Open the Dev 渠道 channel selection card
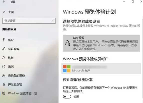Screen dimensions: 143x103 coord(101,43)
